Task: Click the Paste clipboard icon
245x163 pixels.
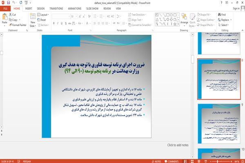Action: point(4,17)
